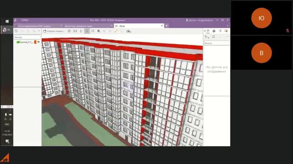This screenshot has width=293, height=164.
Task: Click the Фильтр field in the left panel
Action: (x=27, y=37)
